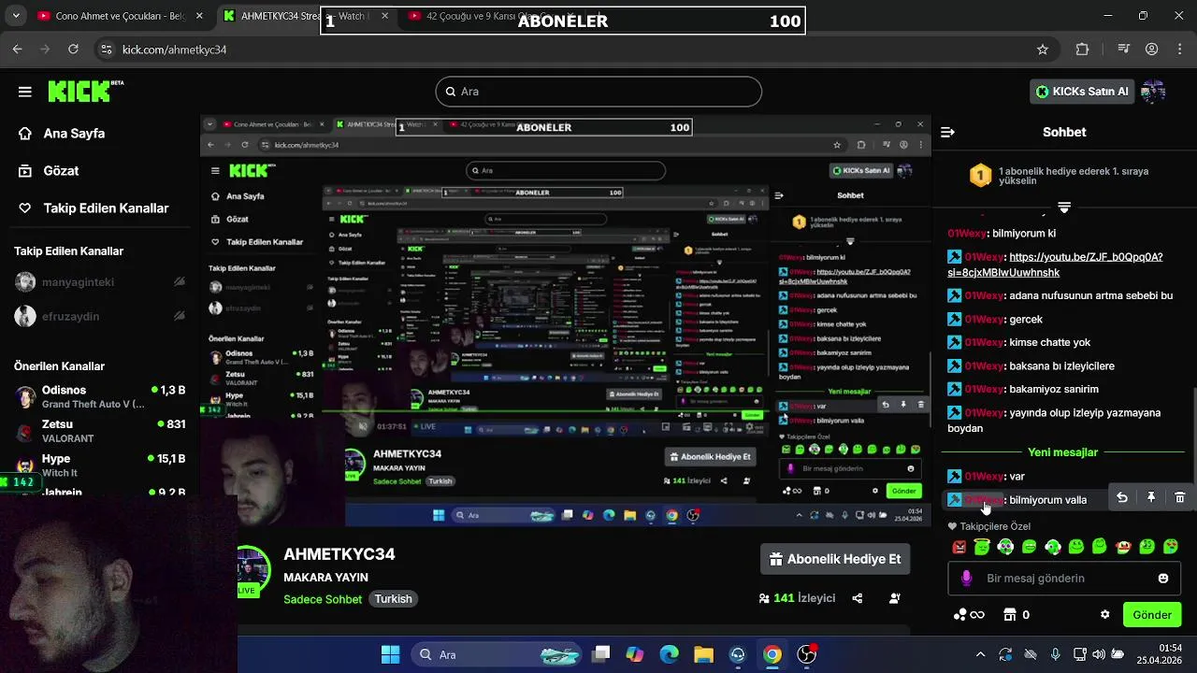Click username 01Wexy on the 'var' message
This screenshot has width=1197, height=673.
click(983, 477)
